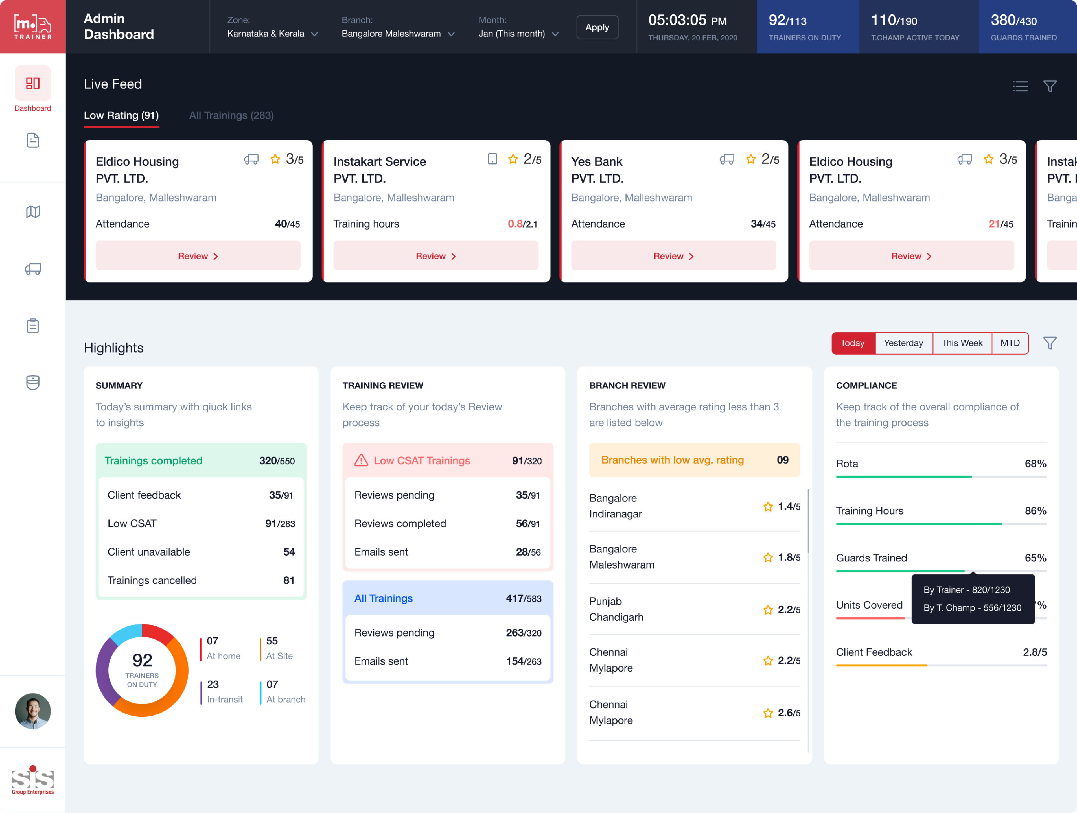Select the Low Rating (91) tab
The width and height of the screenshot is (1077, 813).
point(121,115)
